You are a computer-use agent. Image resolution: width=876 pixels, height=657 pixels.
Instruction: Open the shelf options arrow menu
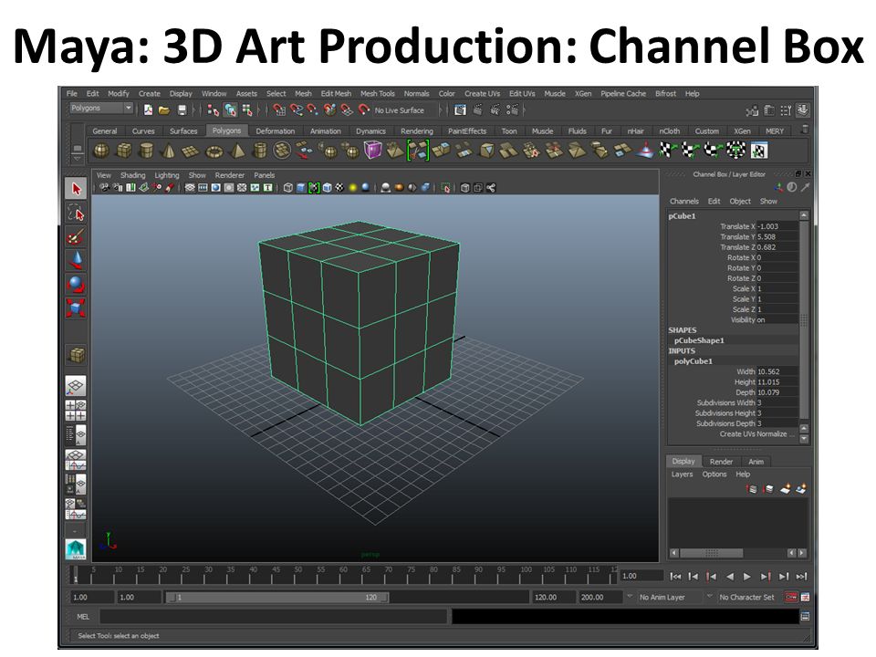click(77, 158)
